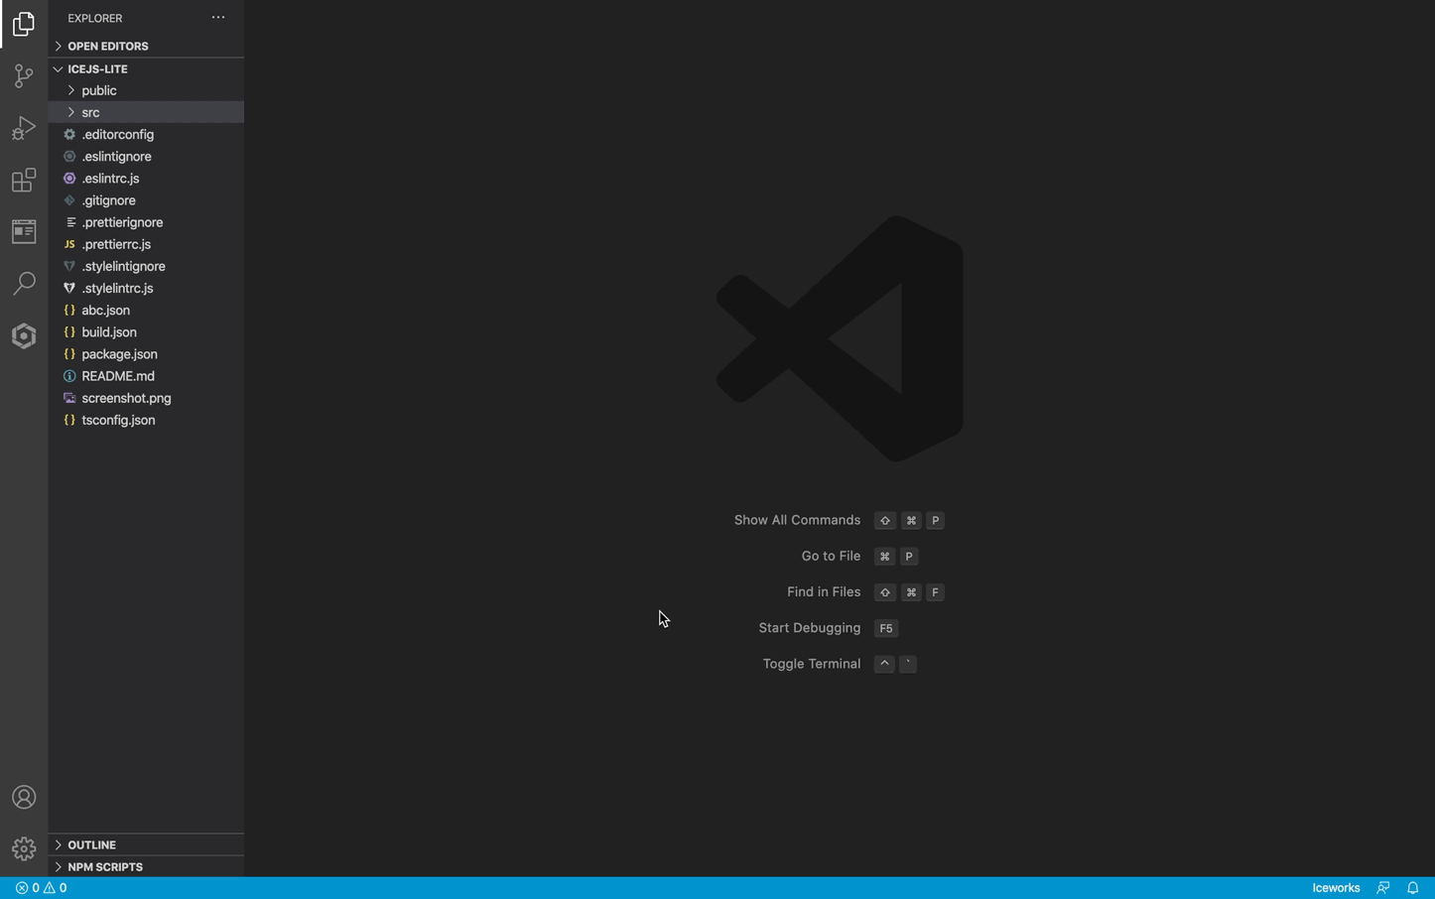The height and width of the screenshot is (899, 1435).
Task: Open the Extensions view
Action: tap(24, 180)
